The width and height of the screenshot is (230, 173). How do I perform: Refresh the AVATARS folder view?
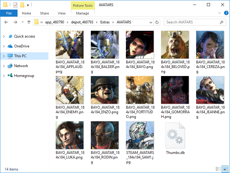pyautogui.click(x=157, y=22)
